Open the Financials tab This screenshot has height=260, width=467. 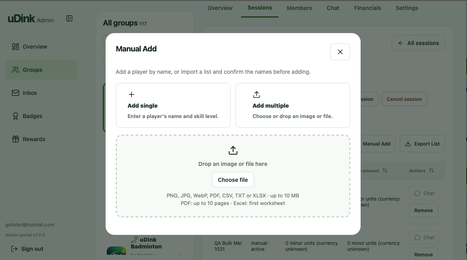coord(367,8)
